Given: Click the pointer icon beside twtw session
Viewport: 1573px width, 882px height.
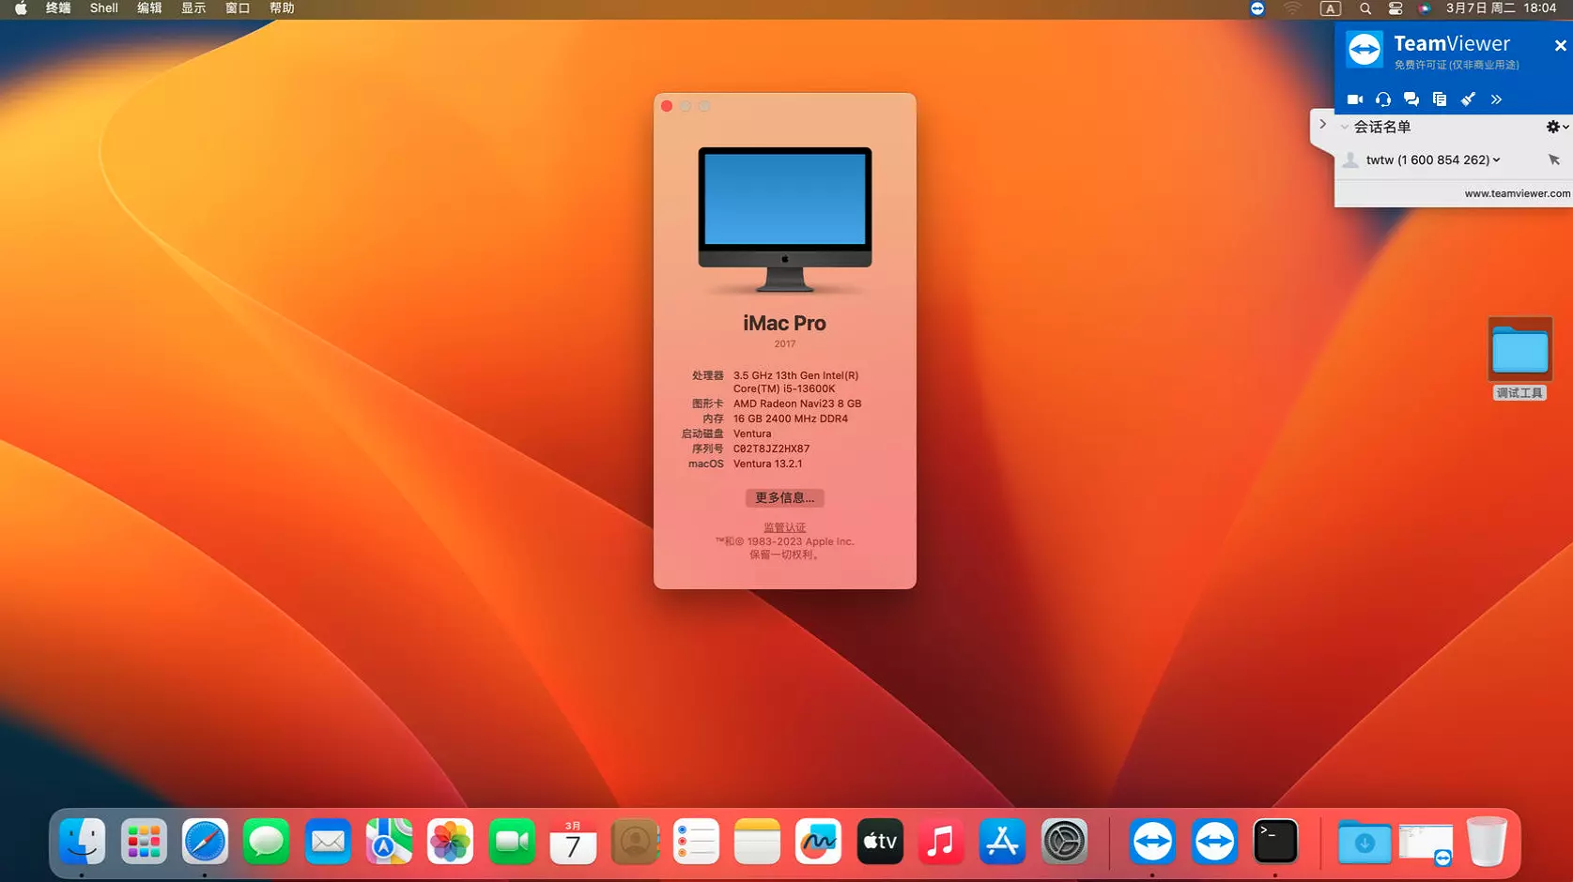Looking at the screenshot, I should 1553,160.
